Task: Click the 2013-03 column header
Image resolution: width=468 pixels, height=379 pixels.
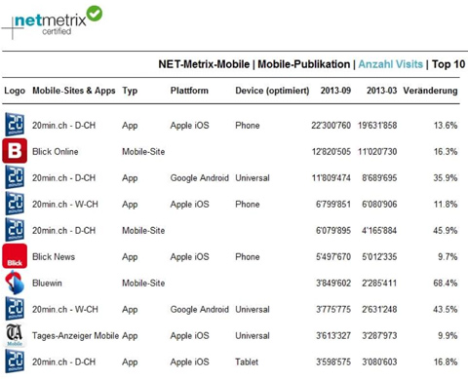Action: tap(382, 91)
